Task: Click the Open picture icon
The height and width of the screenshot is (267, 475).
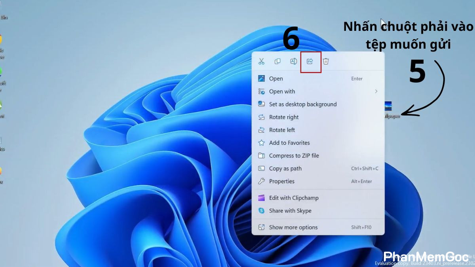Action: click(x=261, y=79)
